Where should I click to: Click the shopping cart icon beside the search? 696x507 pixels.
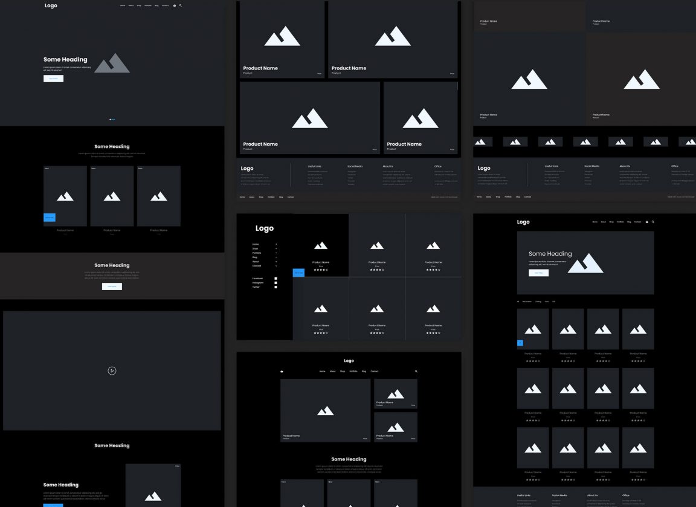coord(175,5)
